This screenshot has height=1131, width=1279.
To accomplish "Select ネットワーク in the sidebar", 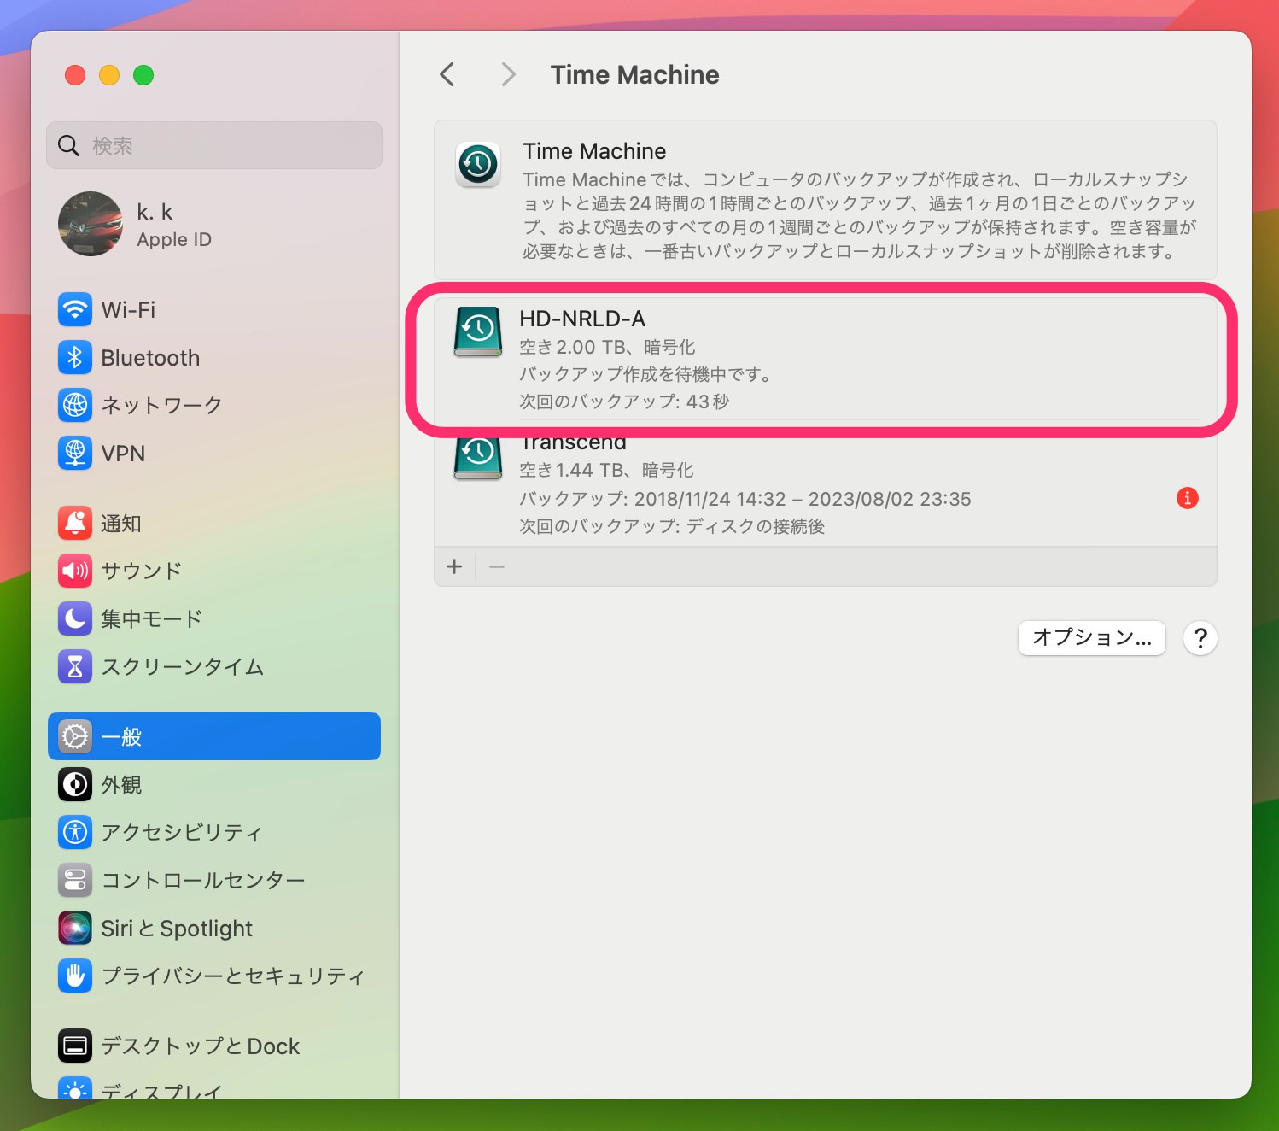I will pyautogui.click(x=162, y=405).
